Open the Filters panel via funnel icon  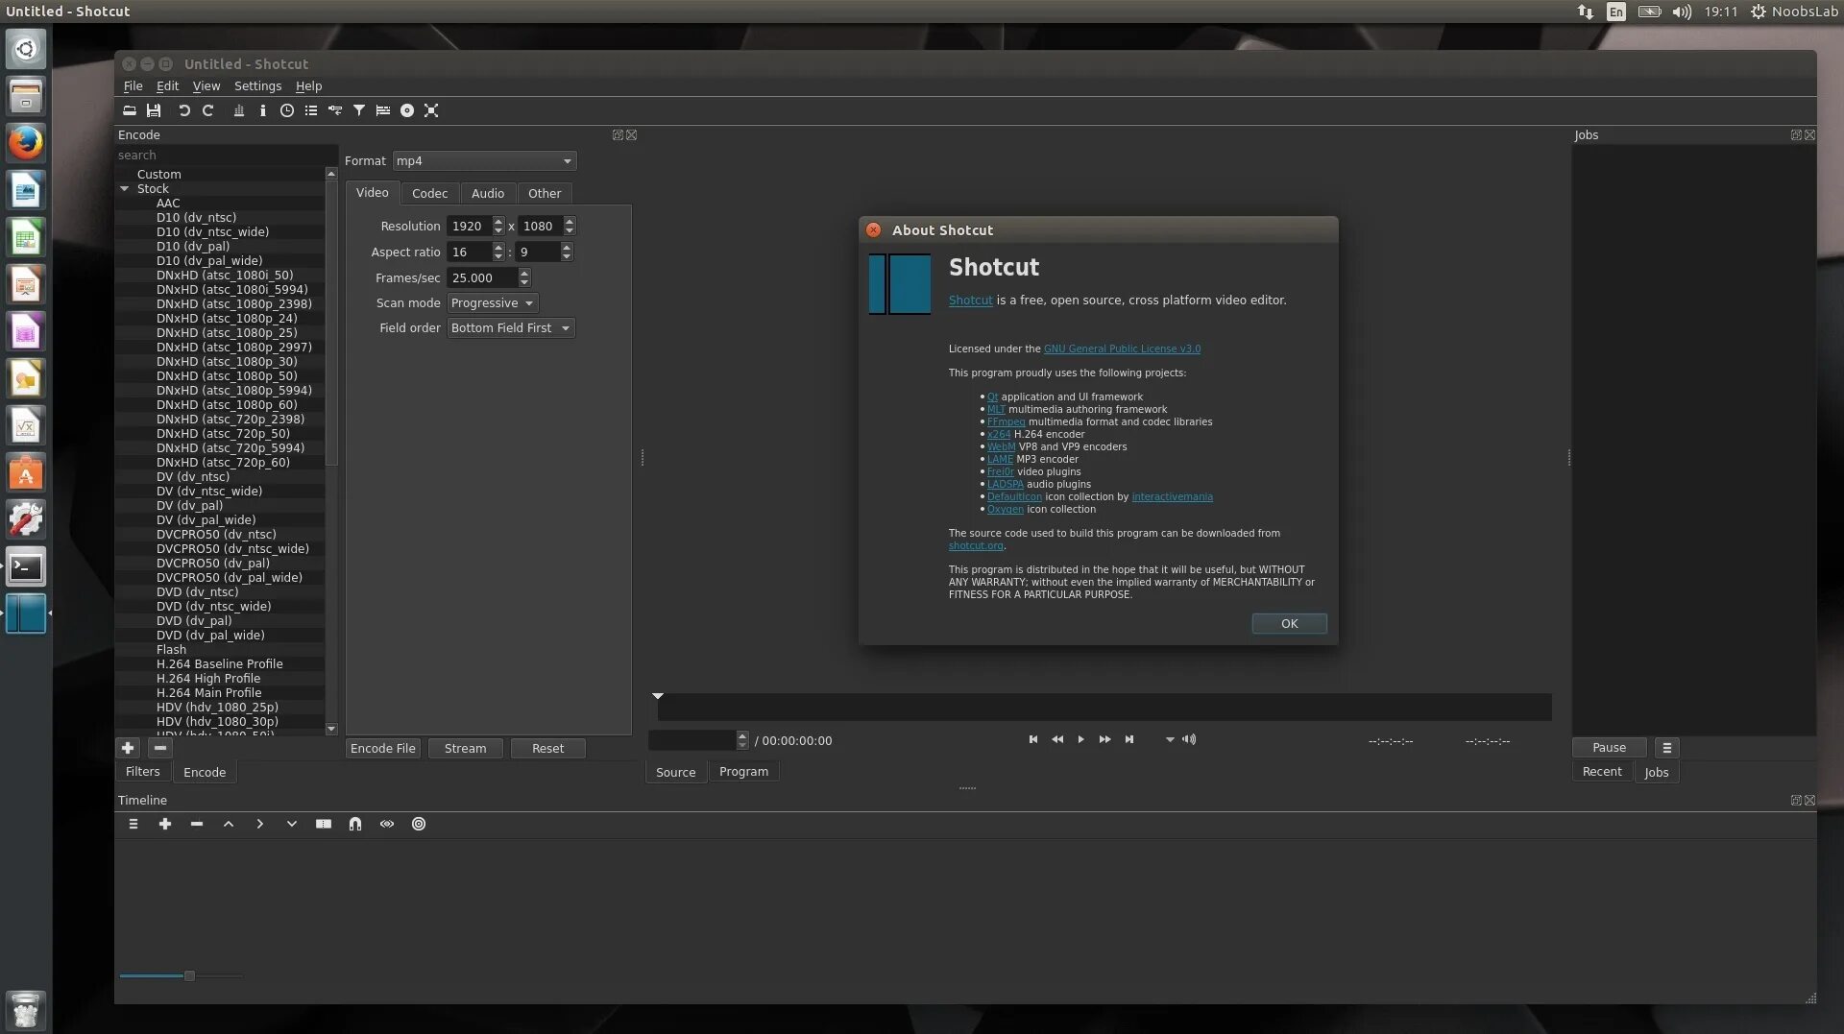pyautogui.click(x=359, y=110)
